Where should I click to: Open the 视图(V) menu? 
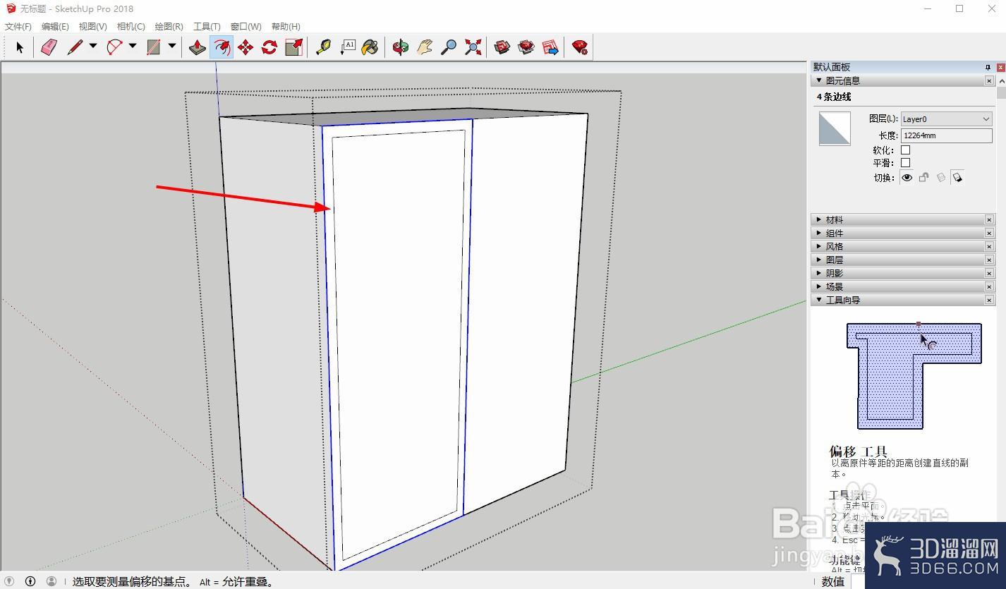[x=92, y=26]
